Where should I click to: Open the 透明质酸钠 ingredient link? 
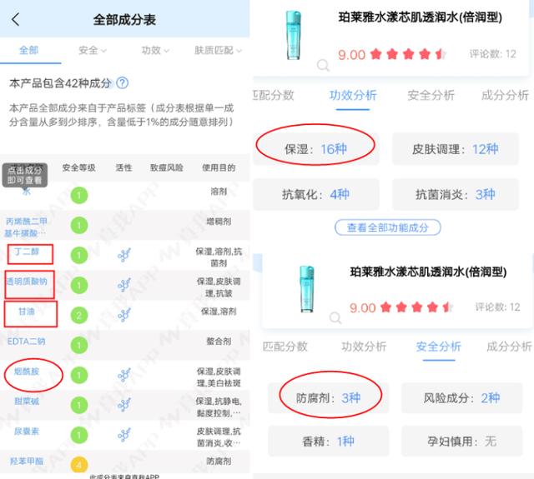click(27, 281)
